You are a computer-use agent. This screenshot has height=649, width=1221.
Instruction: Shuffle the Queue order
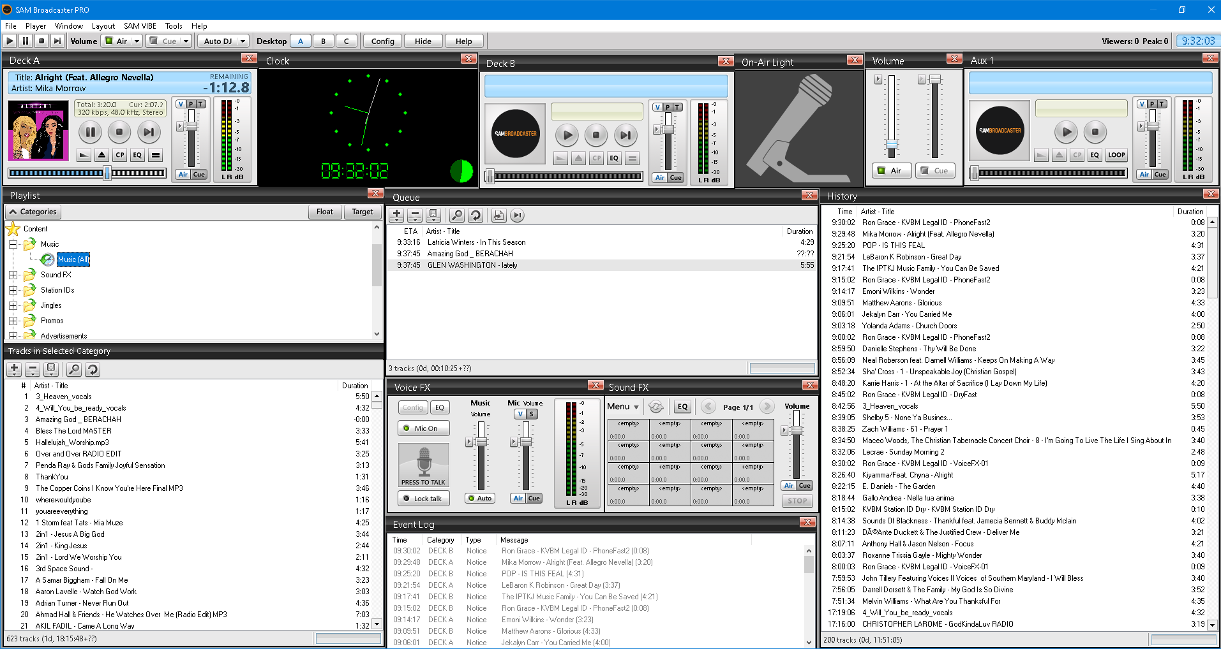[475, 215]
